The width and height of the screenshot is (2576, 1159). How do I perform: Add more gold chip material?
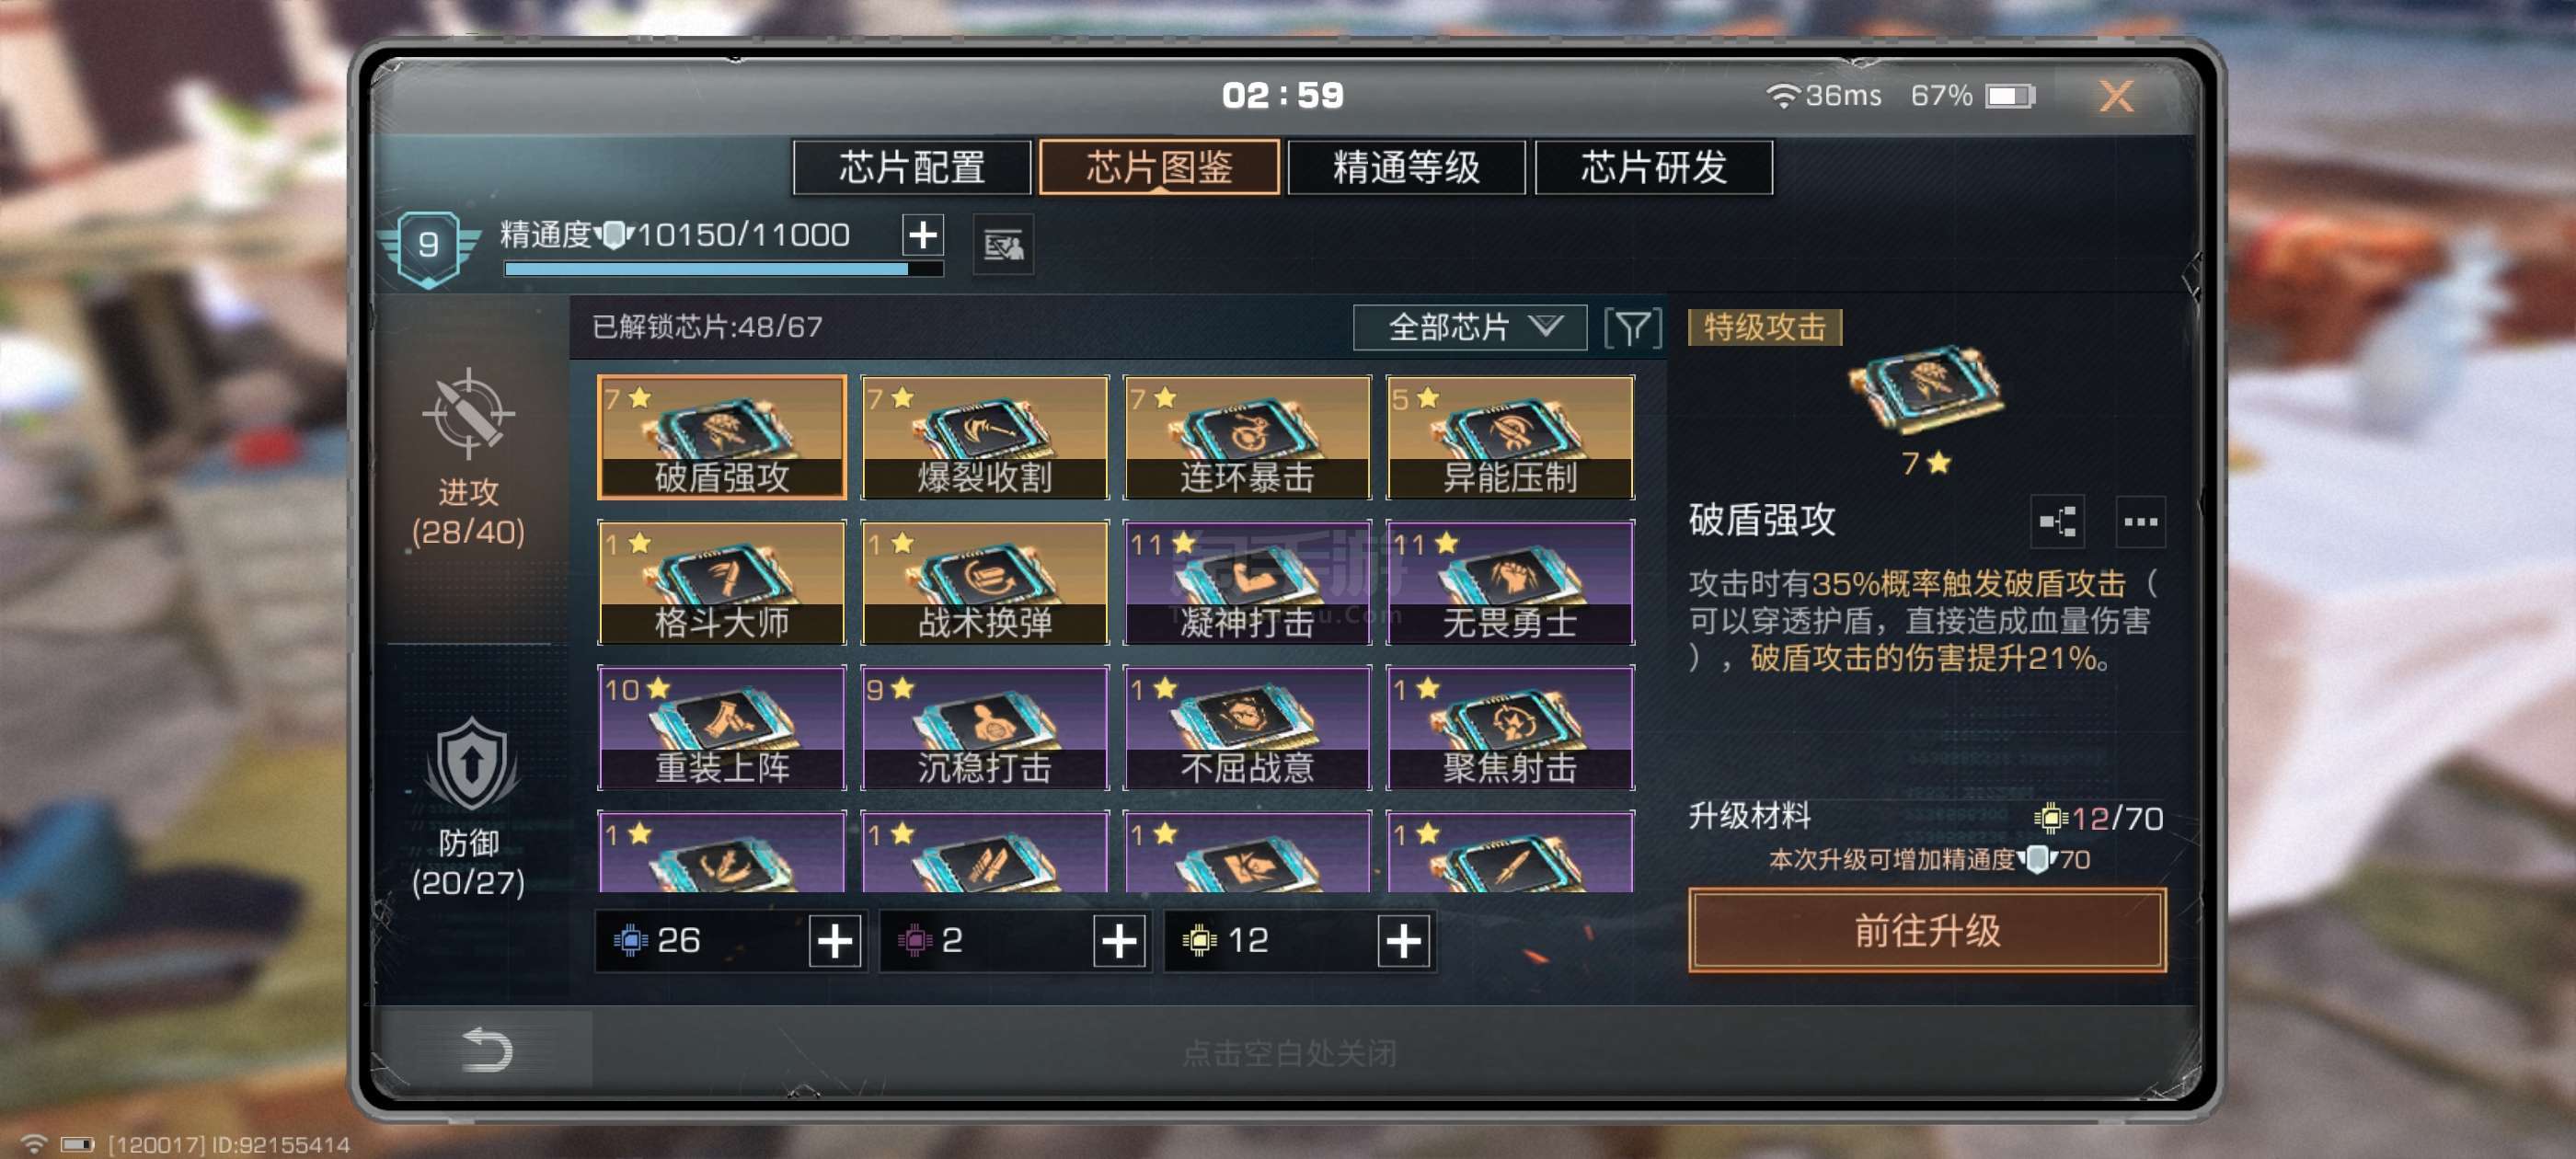[x=1403, y=941]
